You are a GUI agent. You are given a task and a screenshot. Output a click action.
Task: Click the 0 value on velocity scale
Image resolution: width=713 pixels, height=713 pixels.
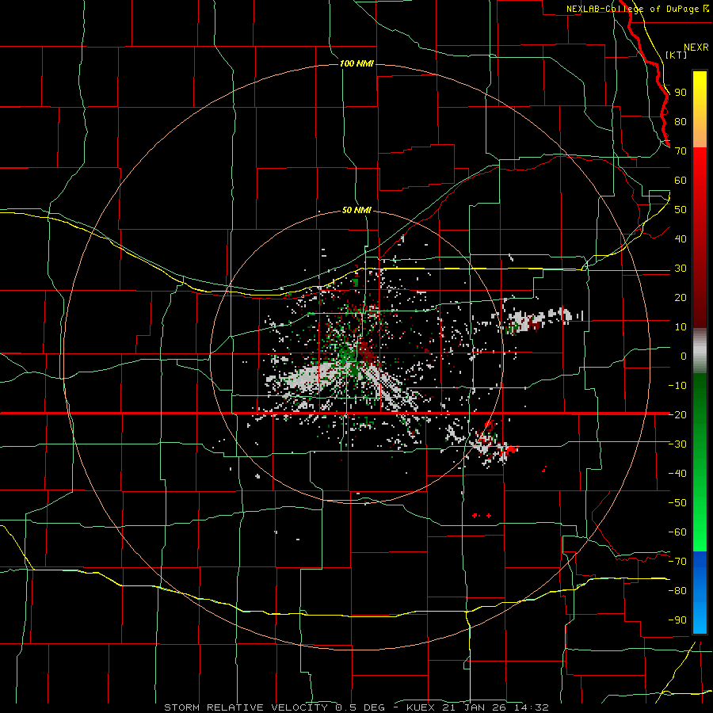point(684,356)
